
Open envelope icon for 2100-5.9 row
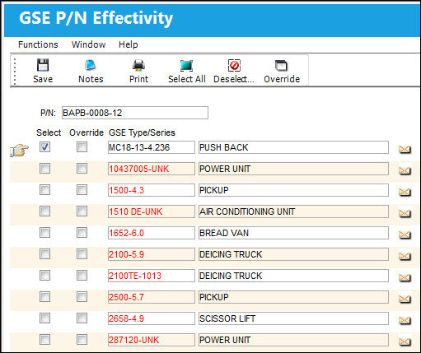click(x=405, y=256)
